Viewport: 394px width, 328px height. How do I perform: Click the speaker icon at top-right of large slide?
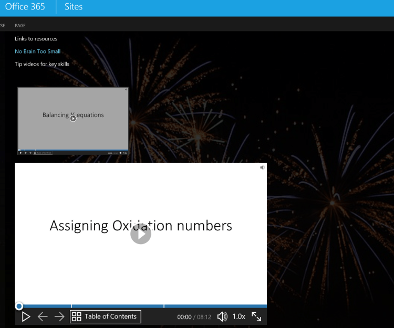[262, 167]
